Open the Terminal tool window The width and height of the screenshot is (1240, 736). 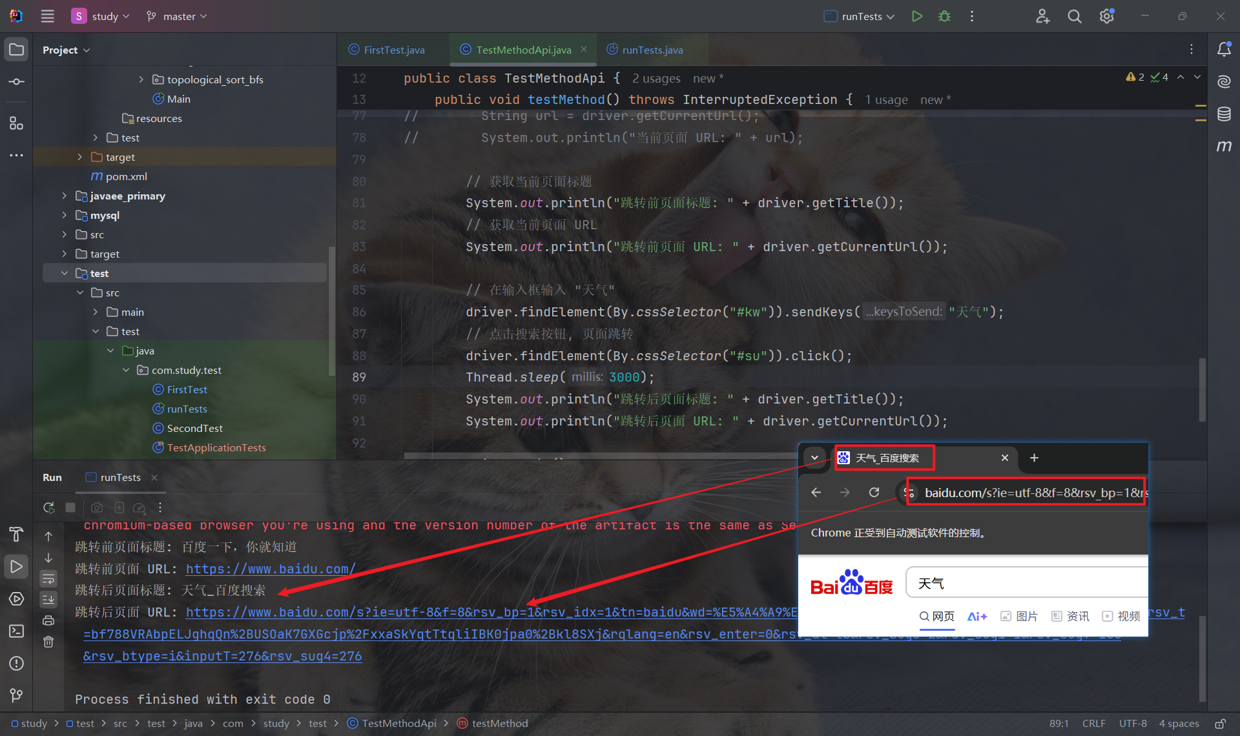tap(17, 631)
